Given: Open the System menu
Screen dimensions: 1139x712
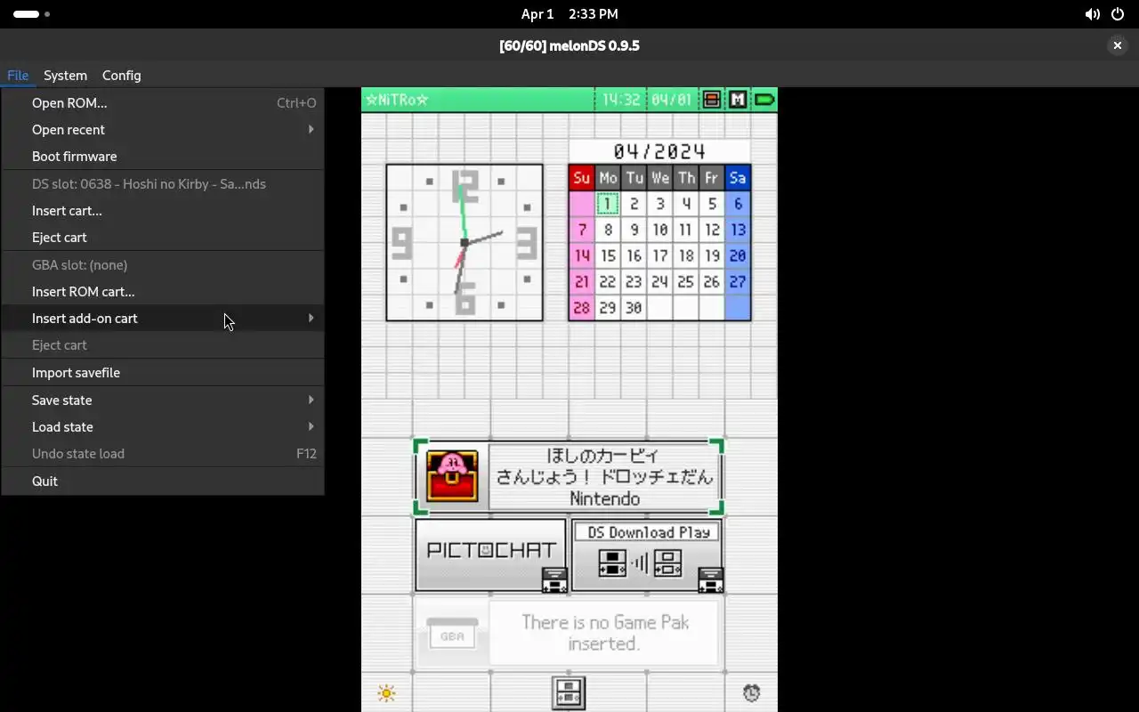Looking at the screenshot, I should click(x=65, y=76).
